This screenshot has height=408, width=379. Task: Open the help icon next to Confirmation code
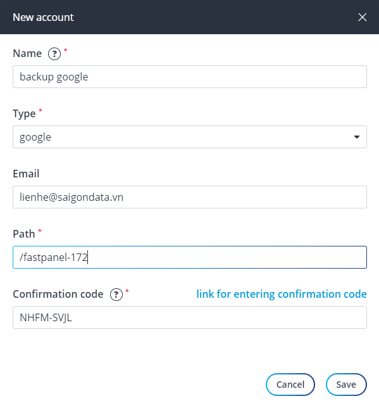tap(116, 295)
